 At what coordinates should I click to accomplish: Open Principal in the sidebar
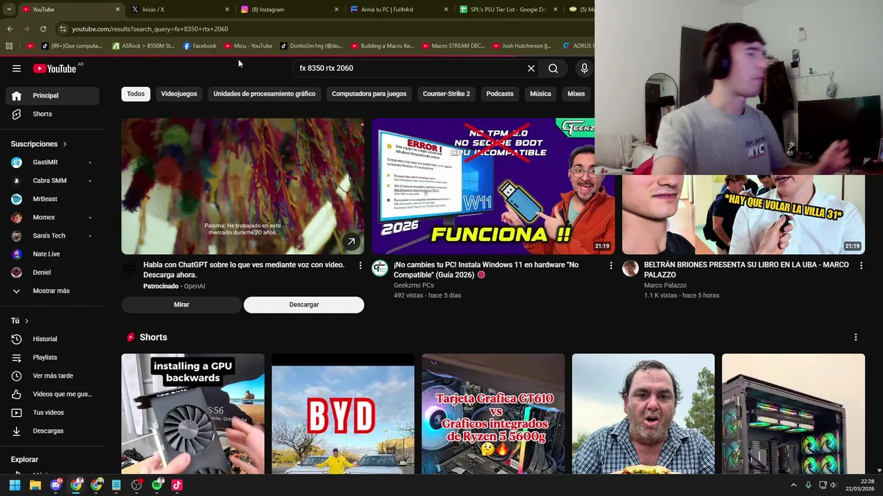52,96
